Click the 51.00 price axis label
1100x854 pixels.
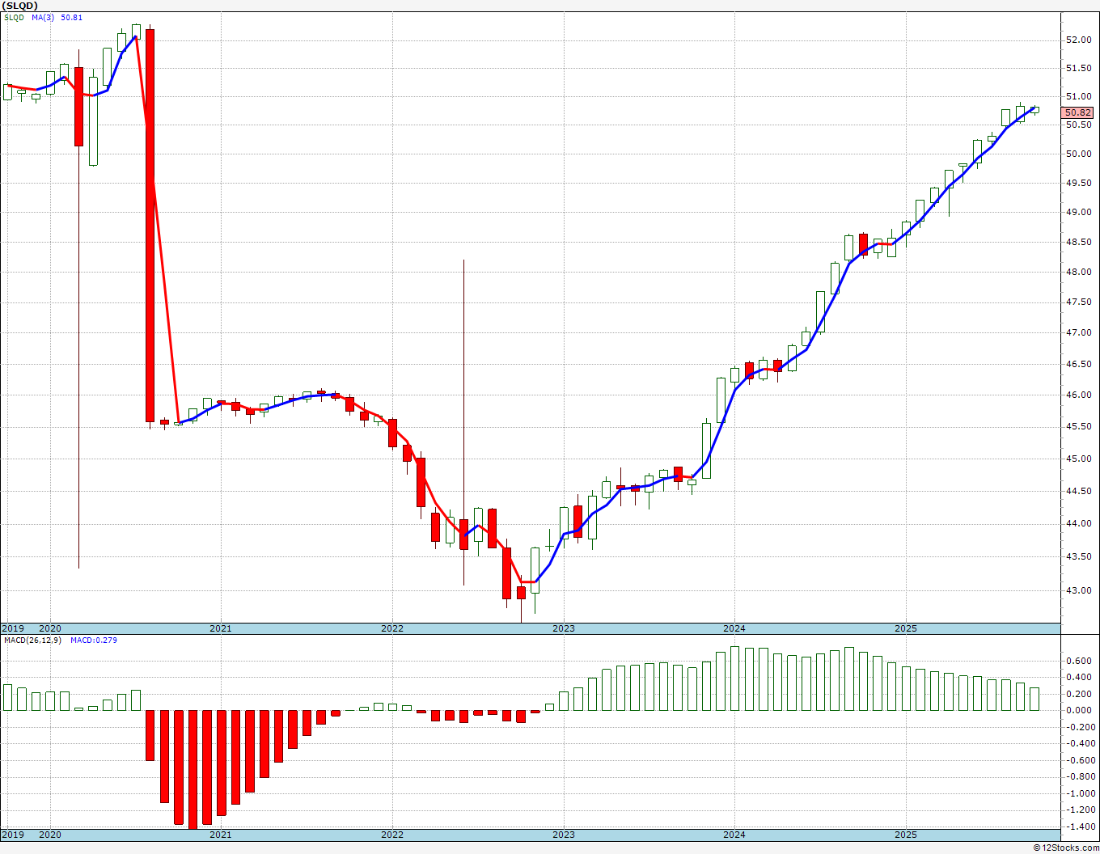(x=1078, y=97)
